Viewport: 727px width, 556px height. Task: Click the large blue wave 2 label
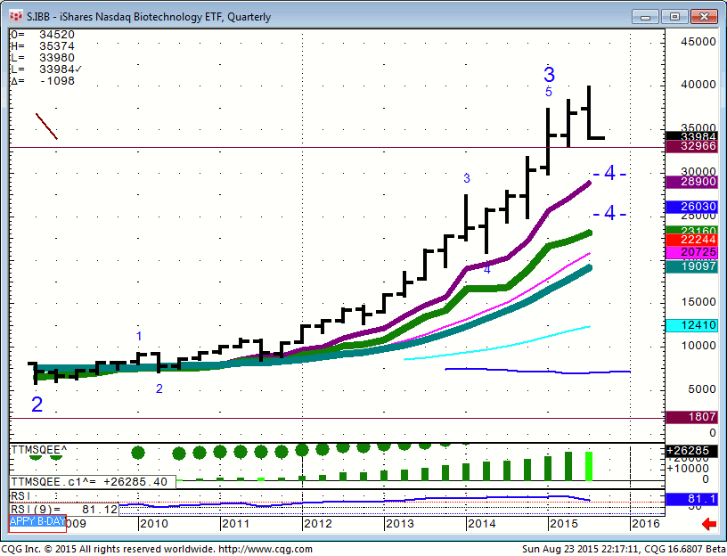click(37, 405)
